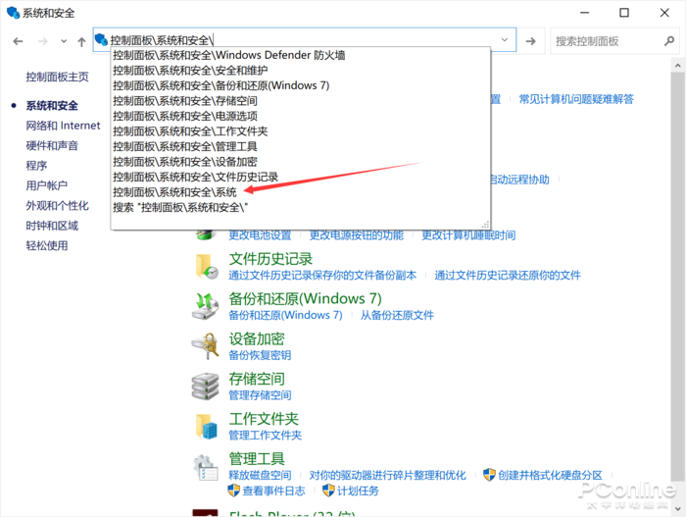Screen dimensions: 686x517
Task: Click the small 备份和还原(Windows 7) sublink
Action: click(x=285, y=315)
